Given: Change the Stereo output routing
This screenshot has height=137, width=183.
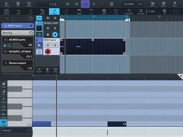Looking at the screenshot, I should 18,63.
